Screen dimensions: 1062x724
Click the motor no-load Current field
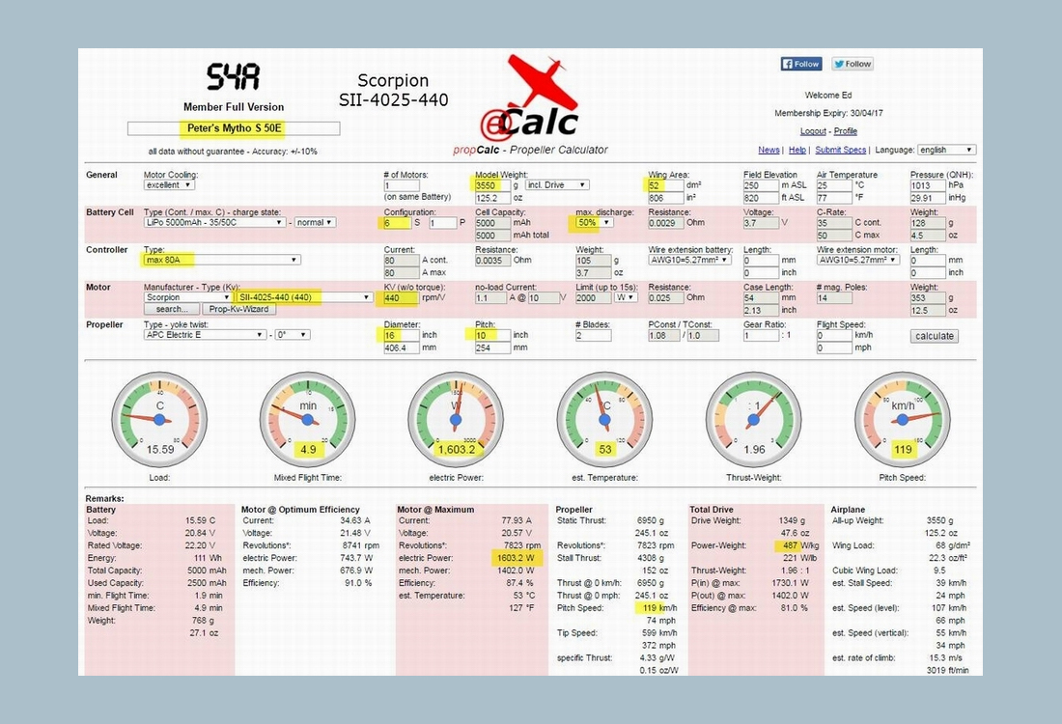pos(490,297)
